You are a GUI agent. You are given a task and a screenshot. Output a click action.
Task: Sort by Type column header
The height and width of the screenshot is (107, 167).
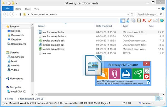coord(125,26)
